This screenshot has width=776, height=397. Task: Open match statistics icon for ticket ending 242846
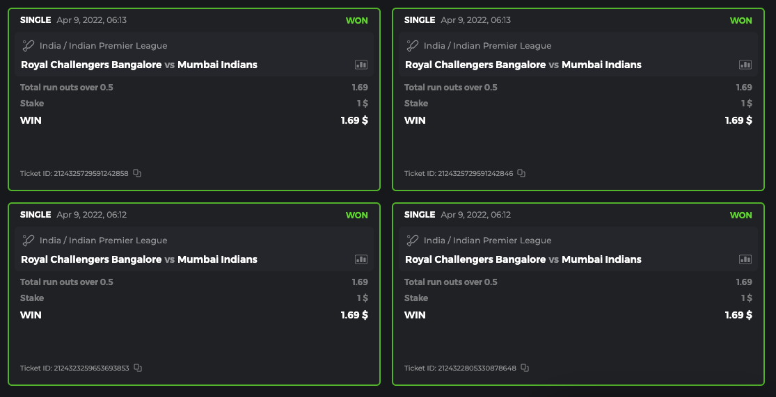pyautogui.click(x=745, y=65)
